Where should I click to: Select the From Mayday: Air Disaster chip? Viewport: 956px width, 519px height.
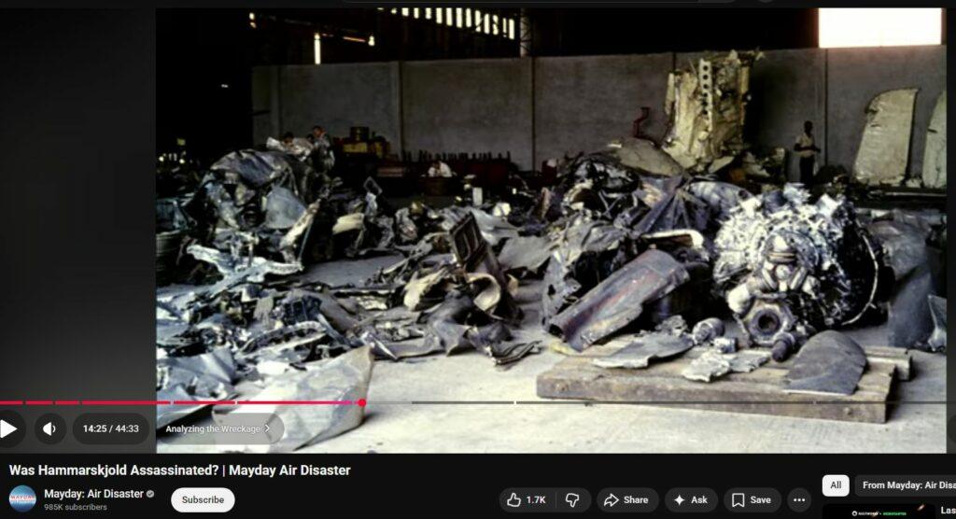pos(906,485)
